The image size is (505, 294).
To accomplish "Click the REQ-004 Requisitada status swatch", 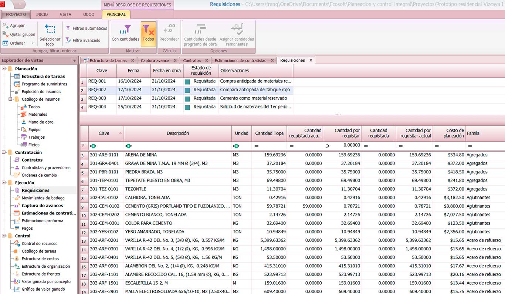I will 187,107.
